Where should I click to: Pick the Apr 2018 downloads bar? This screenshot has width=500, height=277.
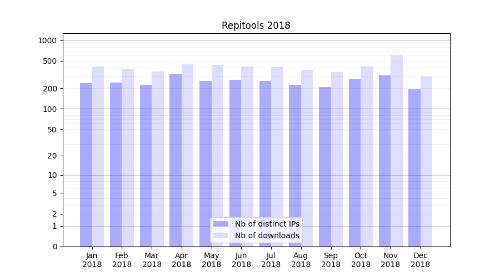click(x=188, y=155)
